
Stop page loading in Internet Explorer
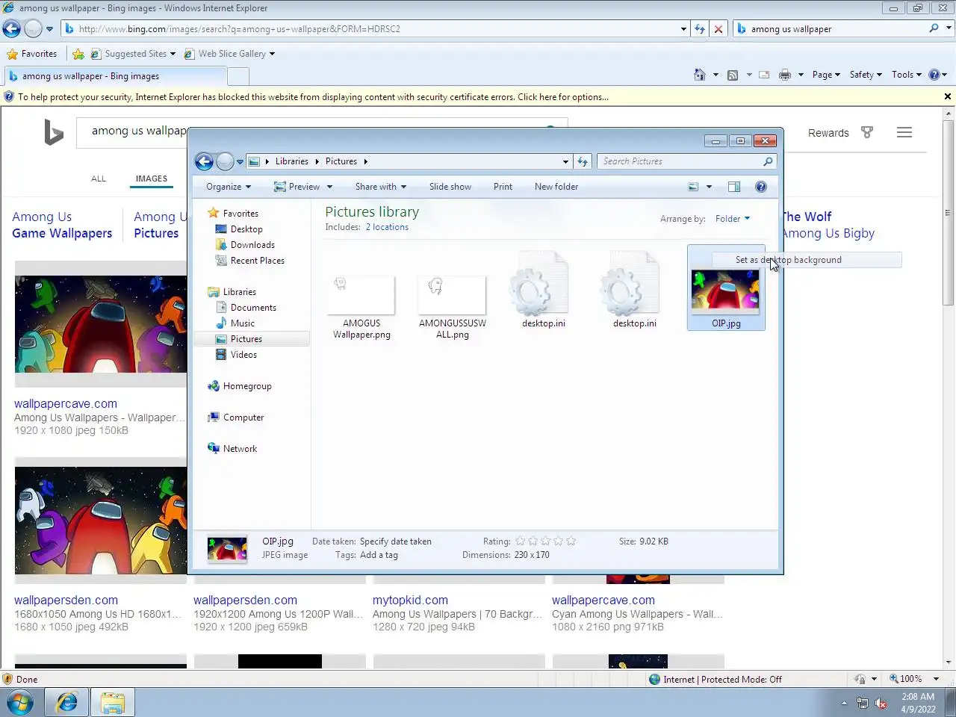pyautogui.click(x=718, y=29)
